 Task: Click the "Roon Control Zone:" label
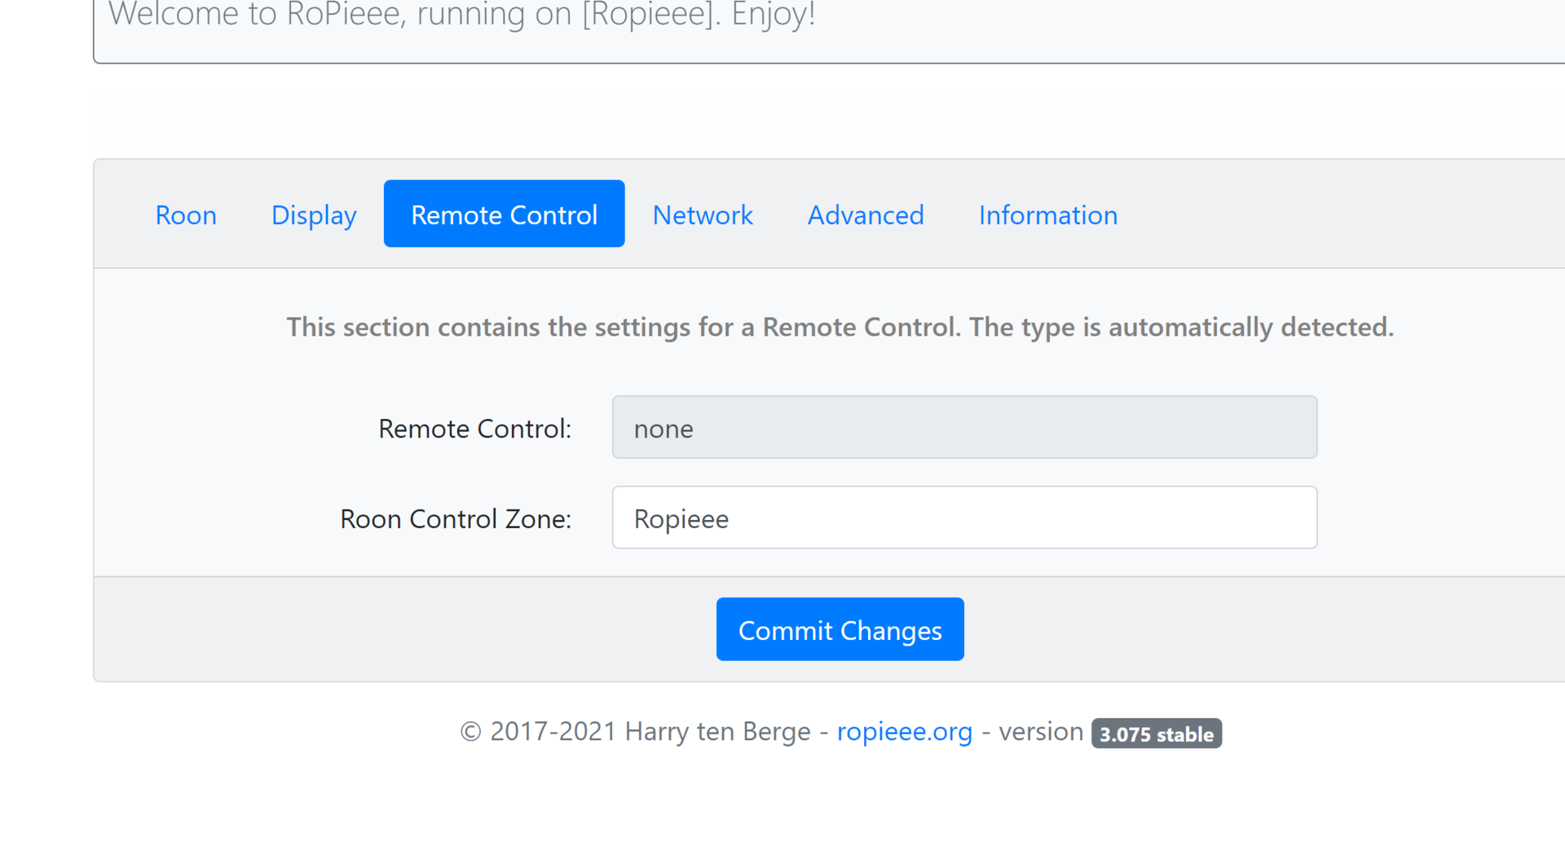click(x=456, y=519)
